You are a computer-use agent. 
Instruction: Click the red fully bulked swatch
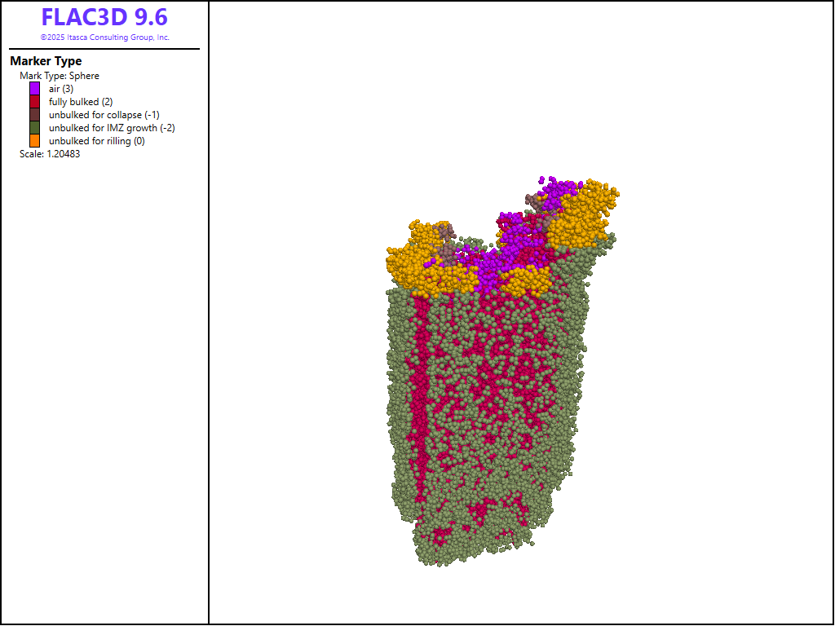point(35,102)
